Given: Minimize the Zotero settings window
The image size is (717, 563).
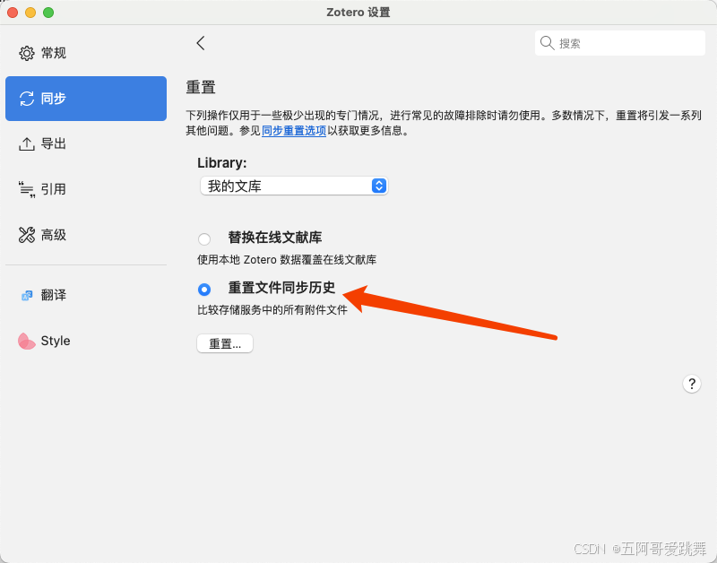Looking at the screenshot, I should (x=30, y=13).
